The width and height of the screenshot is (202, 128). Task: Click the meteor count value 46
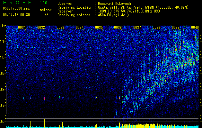point(47,15)
